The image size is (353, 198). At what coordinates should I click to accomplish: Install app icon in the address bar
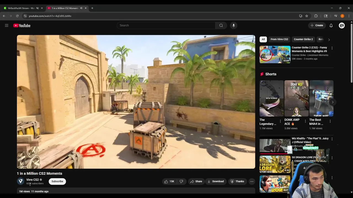coord(301,16)
